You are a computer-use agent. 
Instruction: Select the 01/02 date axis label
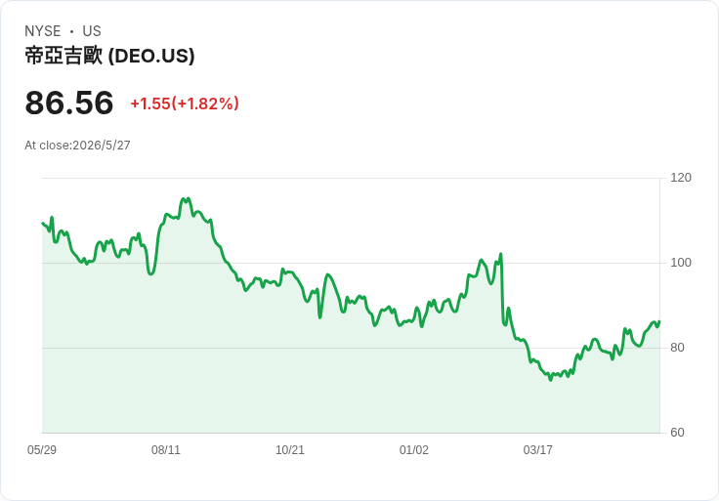tap(414, 450)
